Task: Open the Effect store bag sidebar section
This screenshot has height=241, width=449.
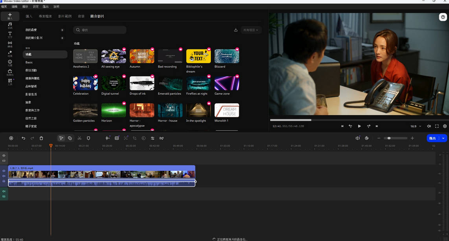Action: click(x=10, y=72)
